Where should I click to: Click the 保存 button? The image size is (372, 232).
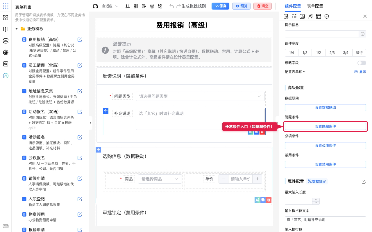click(220, 6)
